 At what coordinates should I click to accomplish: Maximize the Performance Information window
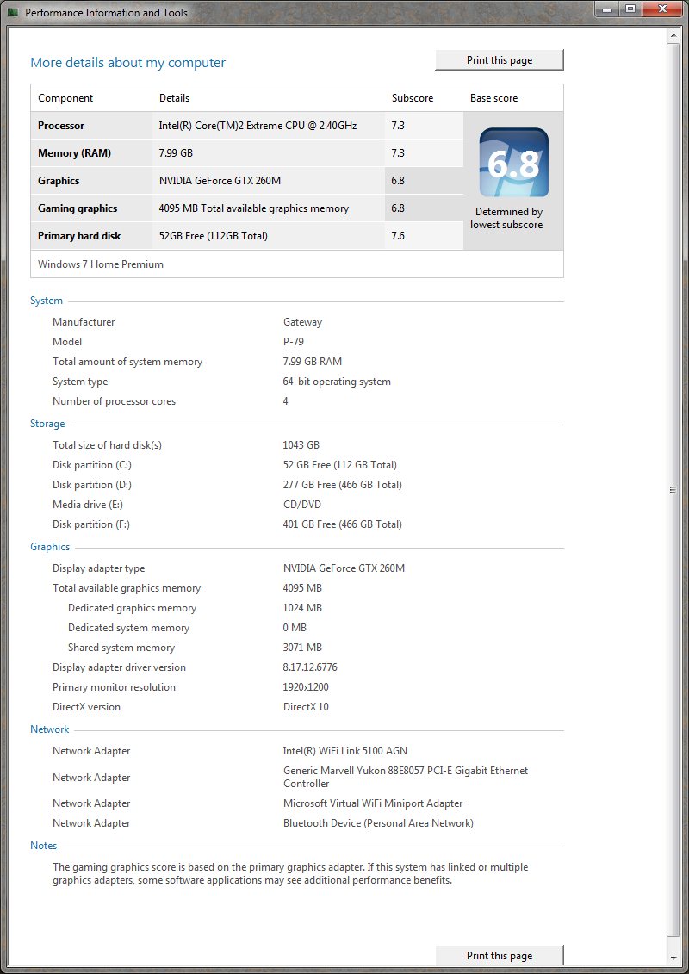630,9
